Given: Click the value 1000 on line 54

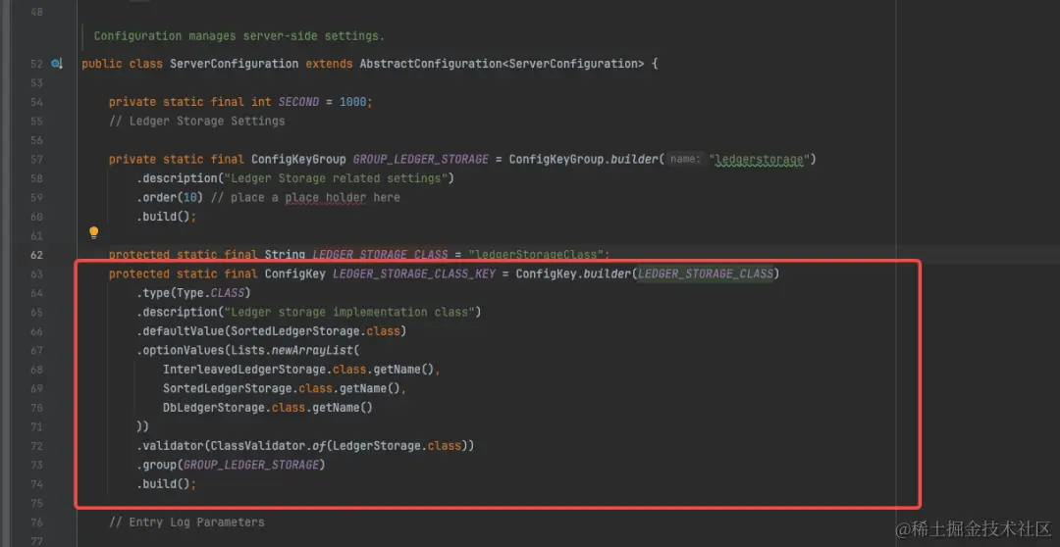Looking at the screenshot, I should click(353, 102).
